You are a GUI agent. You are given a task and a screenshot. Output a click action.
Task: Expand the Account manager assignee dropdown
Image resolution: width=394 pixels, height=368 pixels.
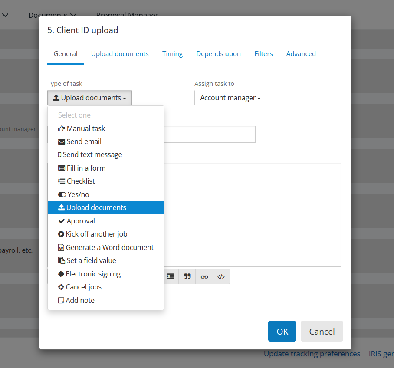pos(230,98)
